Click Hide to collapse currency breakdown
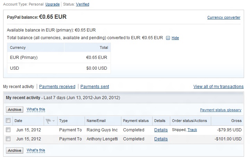 pyautogui.click(x=175, y=38)
